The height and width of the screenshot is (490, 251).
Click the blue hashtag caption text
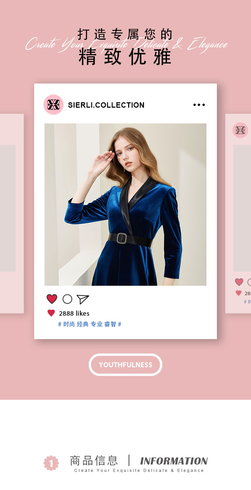click(90, 324)
